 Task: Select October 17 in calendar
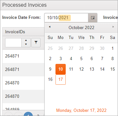(x=61, y=80)
